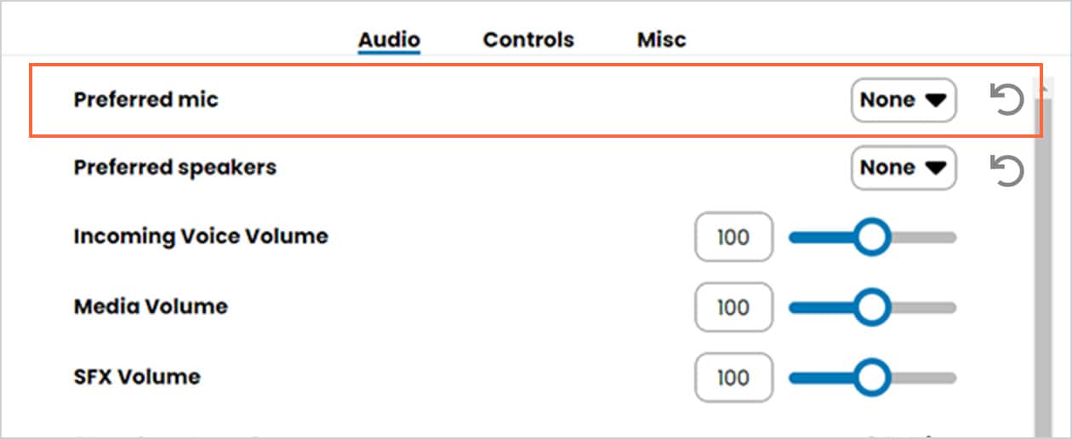1072x439 pixels.
Task: Click the gray track of Media Volume slider
Action: 923,307
